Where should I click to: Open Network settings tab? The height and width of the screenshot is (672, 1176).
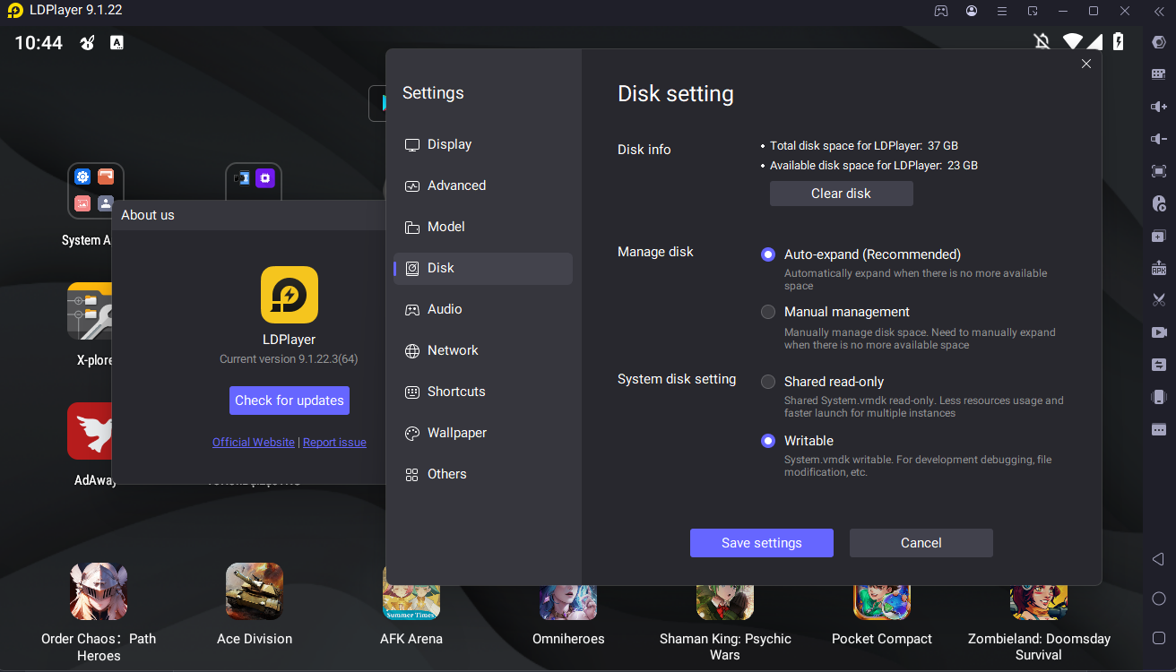483,350
